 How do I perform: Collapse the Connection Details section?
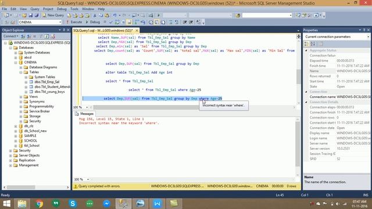pos(306,102)
